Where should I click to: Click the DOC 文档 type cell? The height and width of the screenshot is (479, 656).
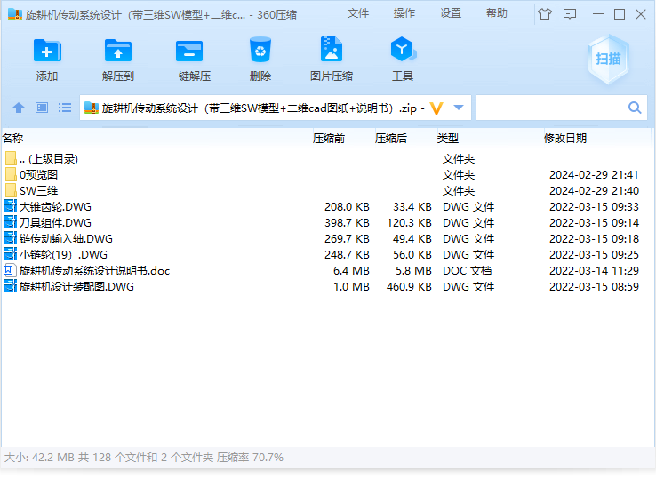click(x=467, y=271)
